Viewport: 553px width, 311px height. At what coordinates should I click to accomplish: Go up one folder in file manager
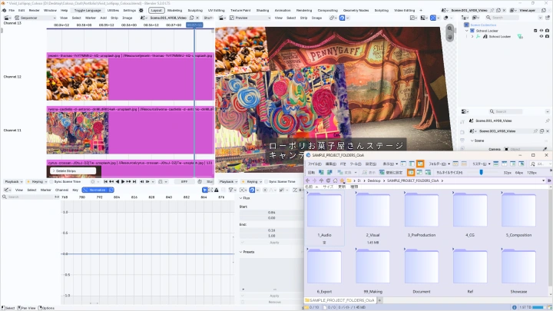tap(321, 180)
